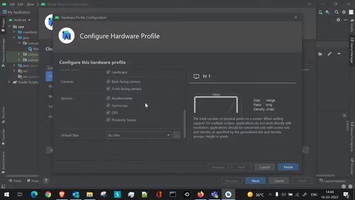Click the hardware profile settings scrollbar

pyautogui.click(x=185, y=123)
